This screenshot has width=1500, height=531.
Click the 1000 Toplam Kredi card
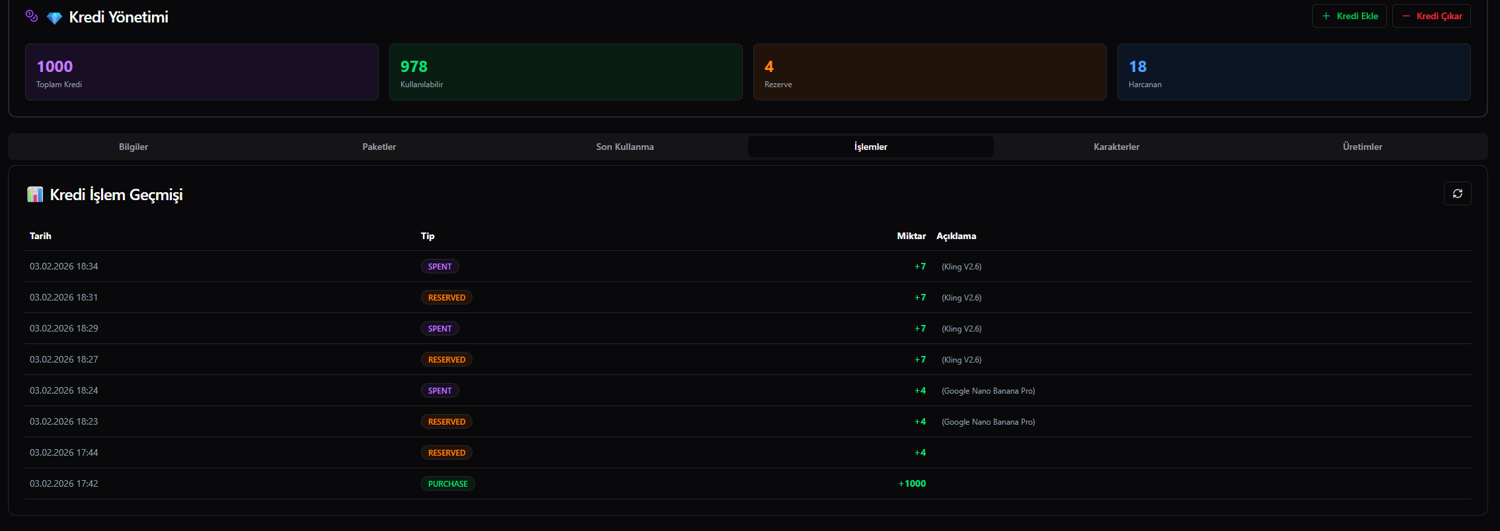click(202, 72)
